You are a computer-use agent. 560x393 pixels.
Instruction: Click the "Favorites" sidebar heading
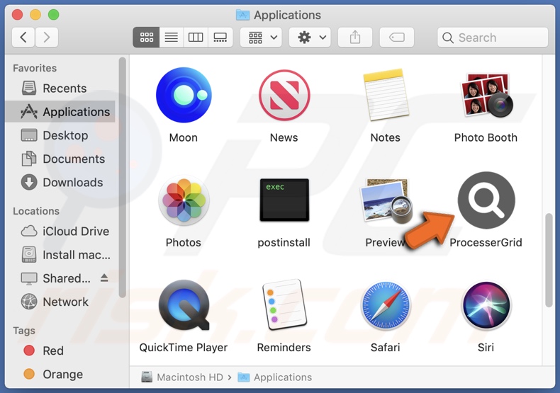[x=35, y=68]
